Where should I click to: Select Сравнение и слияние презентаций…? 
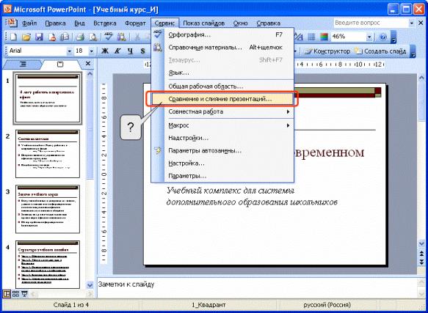click(x=222, y=99)
